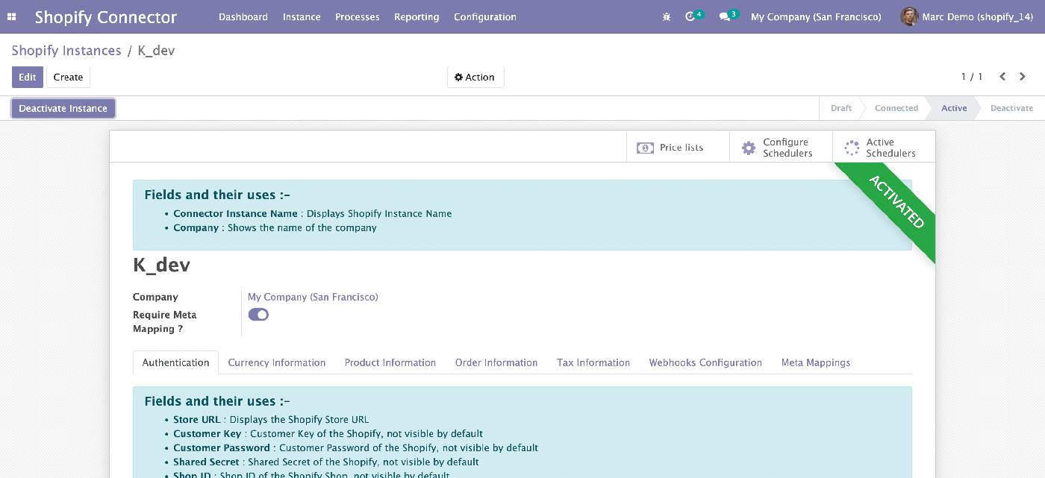
Task: Go to previous record arrow
Action: (1002, 77)
